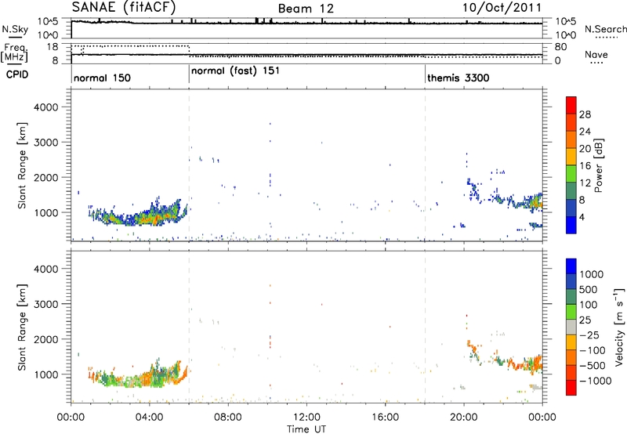627x434 pixels.
Task: Click the blue 1000 velocity color band
Action: 571,266
